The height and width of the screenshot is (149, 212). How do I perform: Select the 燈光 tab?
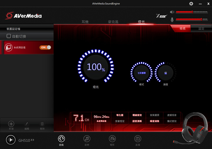click(x=141, y=22)
